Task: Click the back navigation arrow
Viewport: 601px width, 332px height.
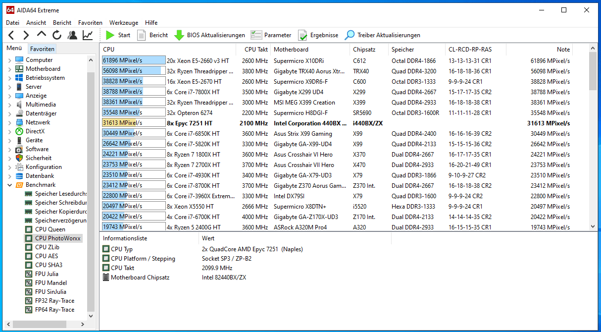Action: 11,35
